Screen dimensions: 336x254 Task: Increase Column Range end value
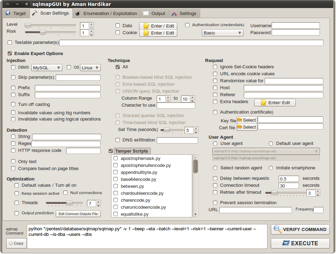pos(193,97)
